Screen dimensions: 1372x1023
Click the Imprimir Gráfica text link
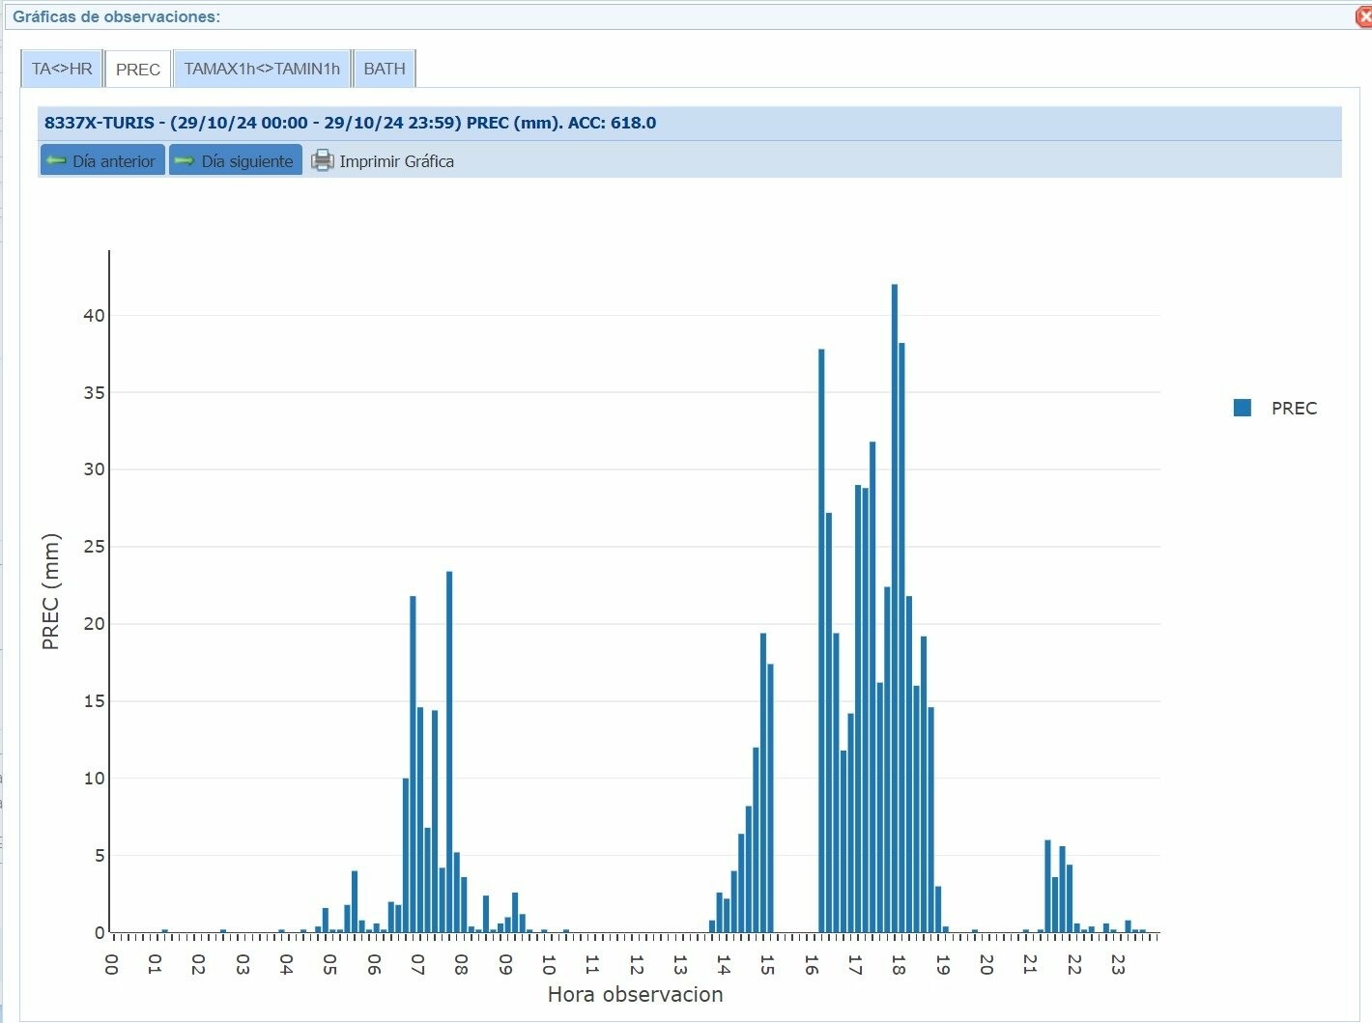coord(396,161)
